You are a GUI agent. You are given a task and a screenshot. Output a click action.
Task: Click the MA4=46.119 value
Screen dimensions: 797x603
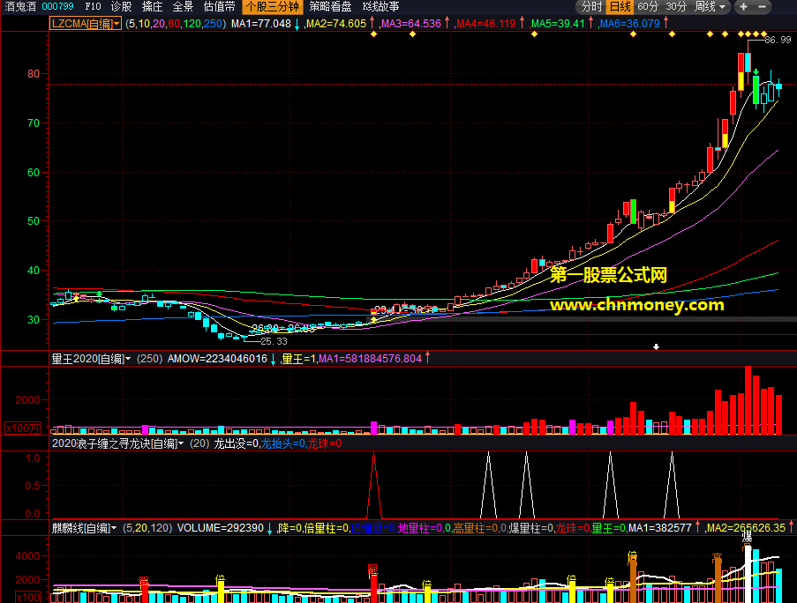tap(485, 23)
